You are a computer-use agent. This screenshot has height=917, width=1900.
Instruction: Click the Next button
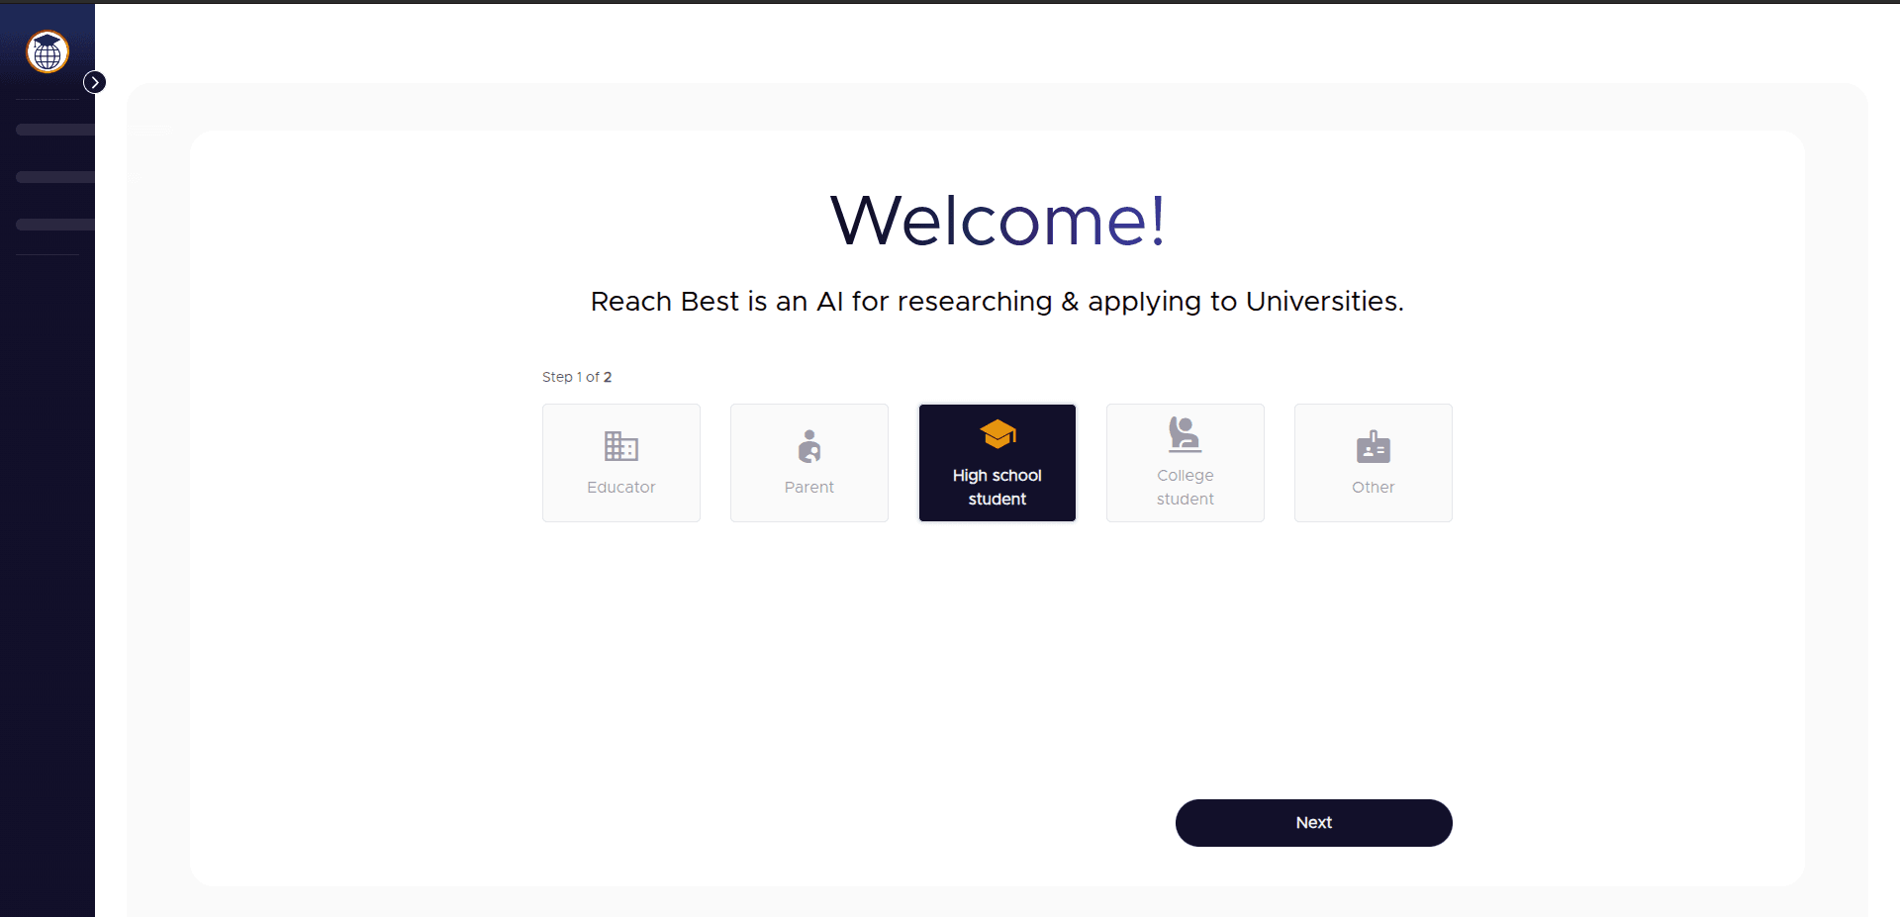(x=1314, y=823)
